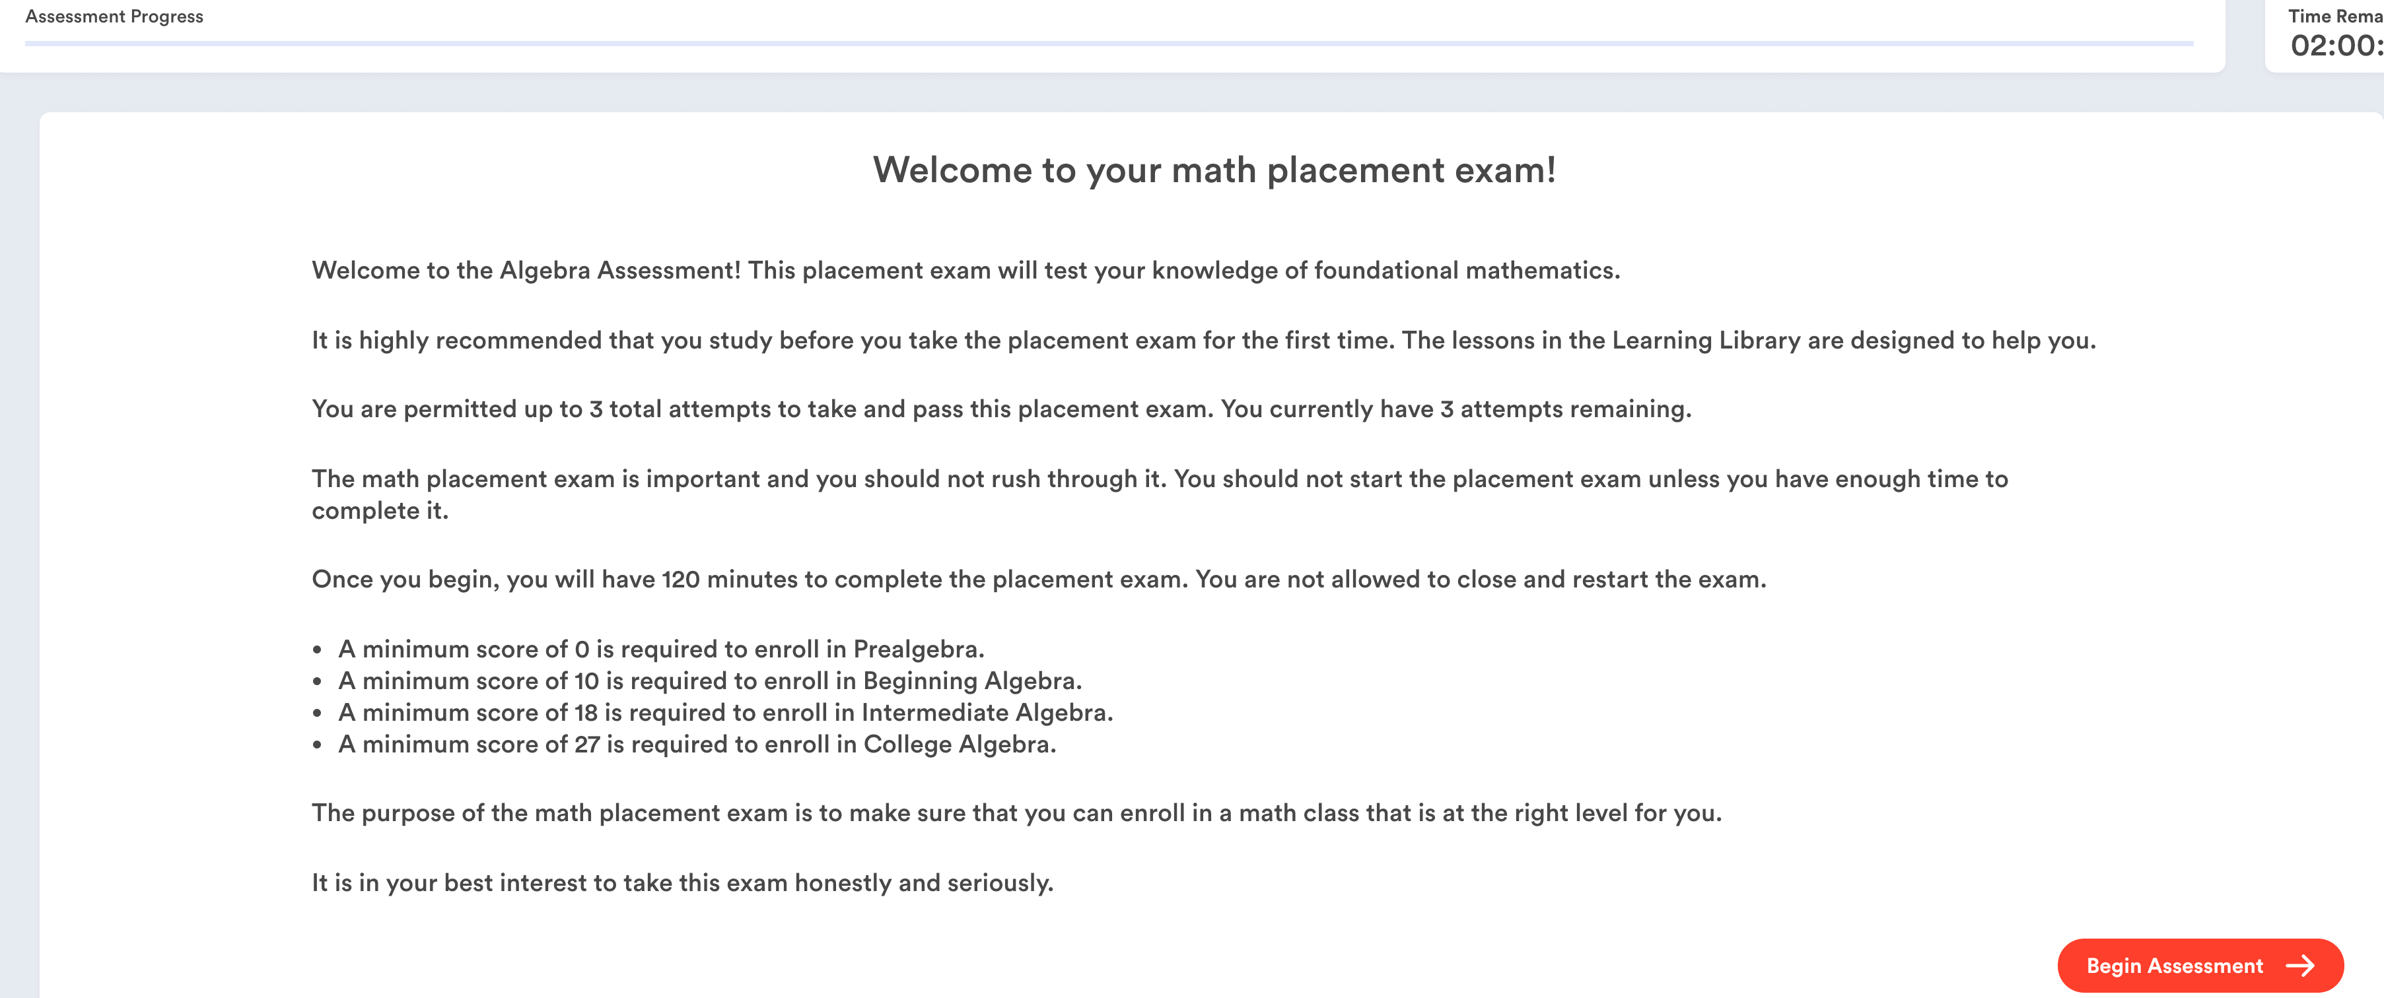2384x998 pixels.
Task: Click the Time Remaining label
Action: point(2334,17)
